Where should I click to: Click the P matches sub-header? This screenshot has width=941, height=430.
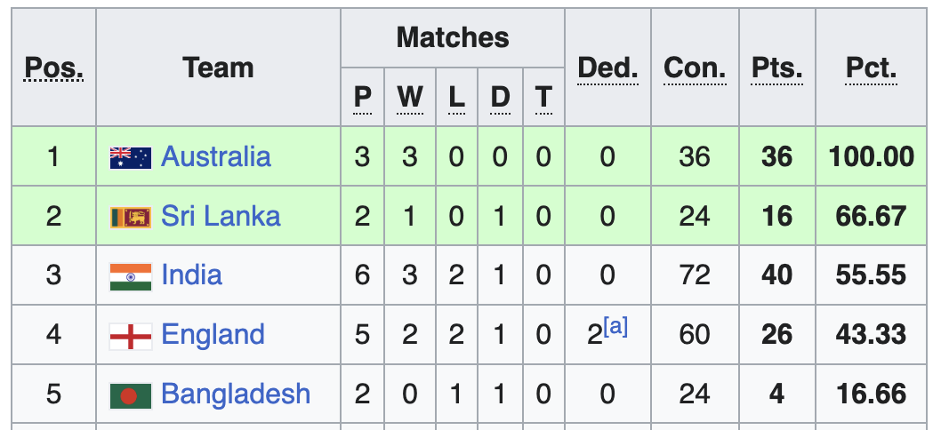(362, 96)
